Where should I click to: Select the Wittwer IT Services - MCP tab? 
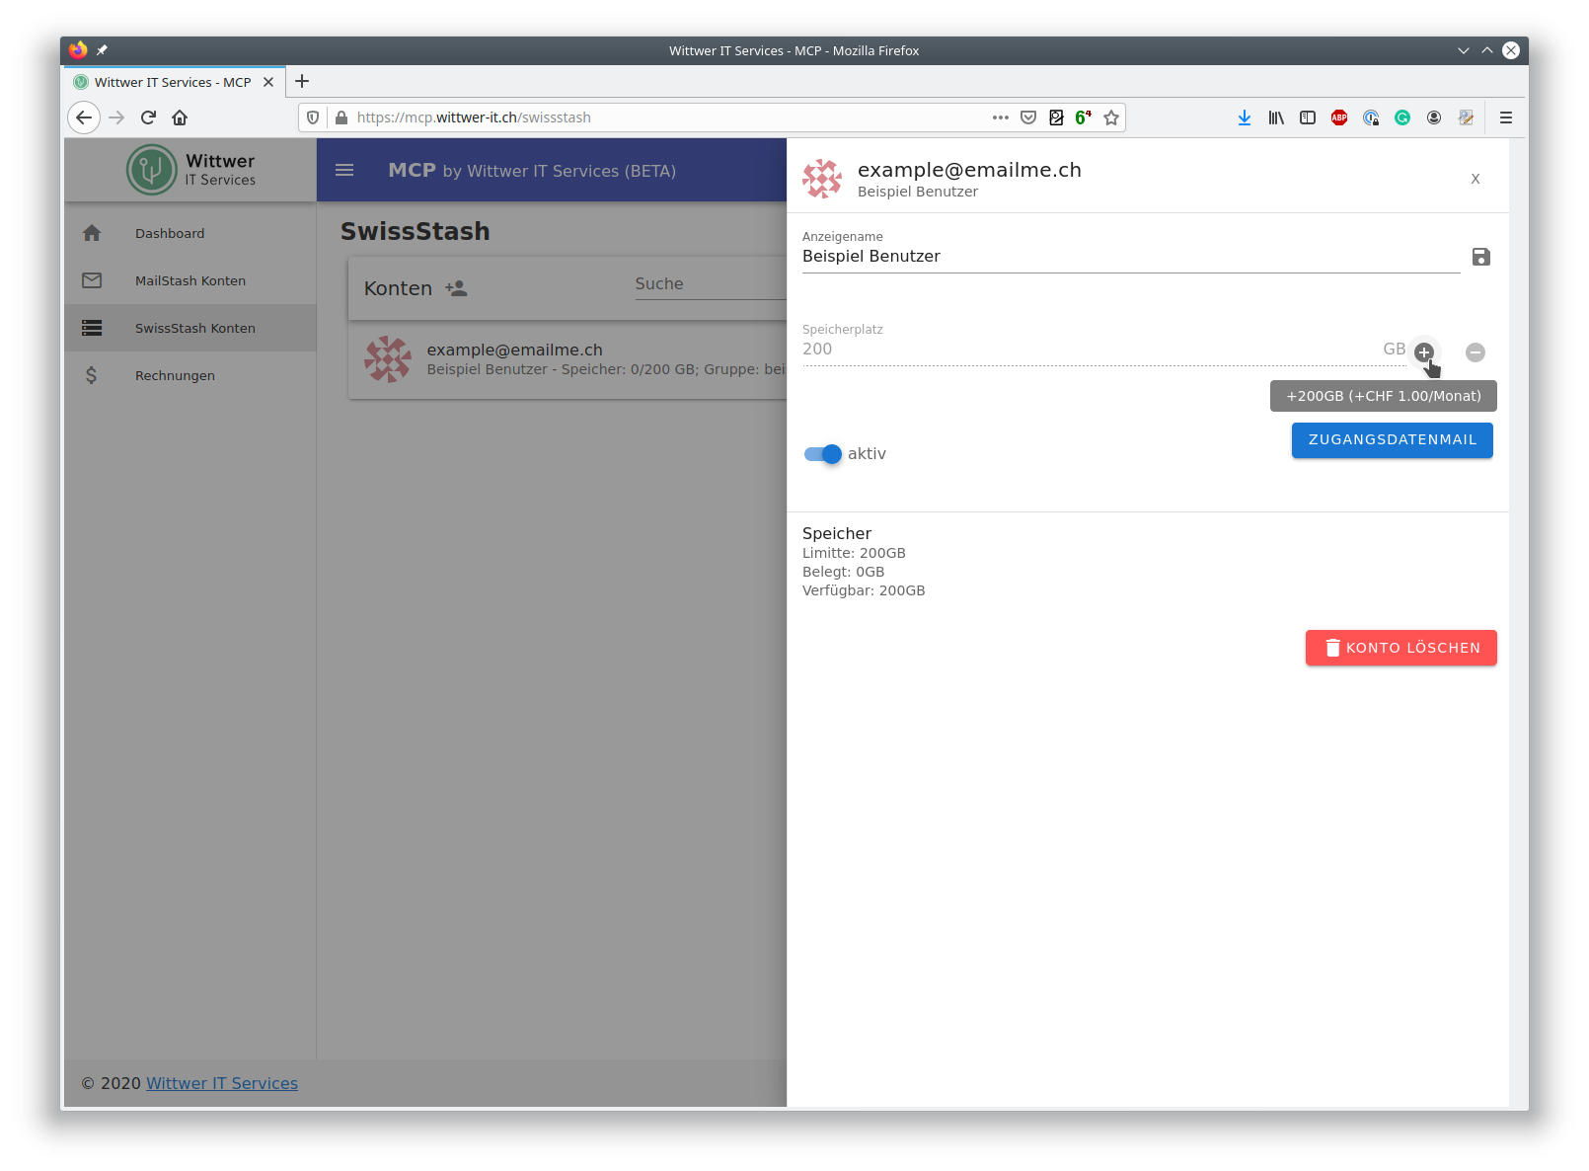(175, 82)
